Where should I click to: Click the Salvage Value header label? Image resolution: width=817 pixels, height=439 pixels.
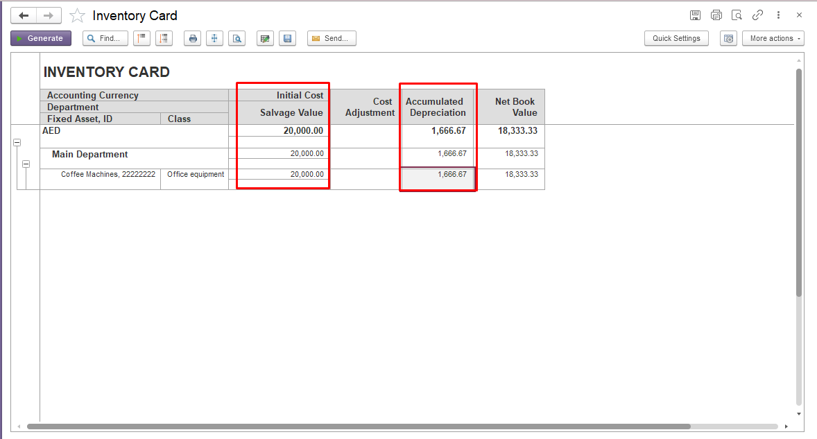[x=291, y=112]
